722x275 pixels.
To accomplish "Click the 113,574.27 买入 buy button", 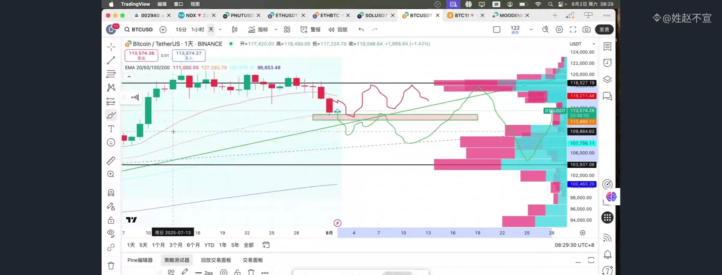I will [x=189, y=55].
